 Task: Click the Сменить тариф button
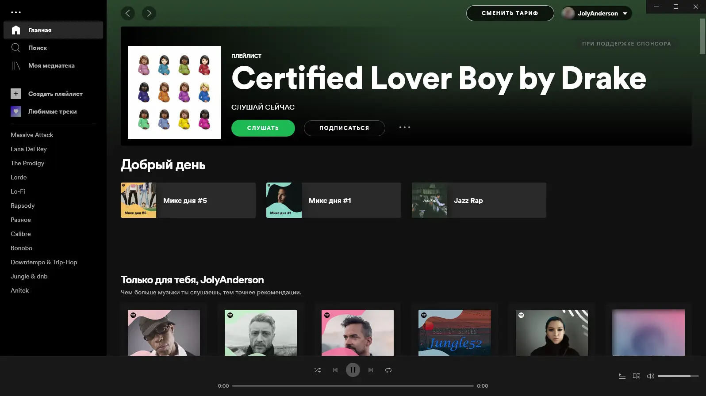(510, 13)
